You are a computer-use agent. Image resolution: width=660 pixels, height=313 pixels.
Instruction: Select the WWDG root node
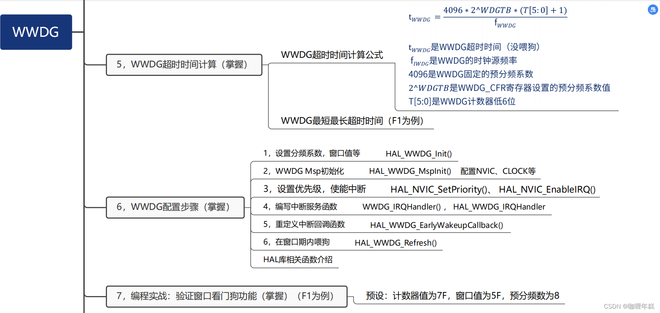pyautogui.click(x=36, y=32)
